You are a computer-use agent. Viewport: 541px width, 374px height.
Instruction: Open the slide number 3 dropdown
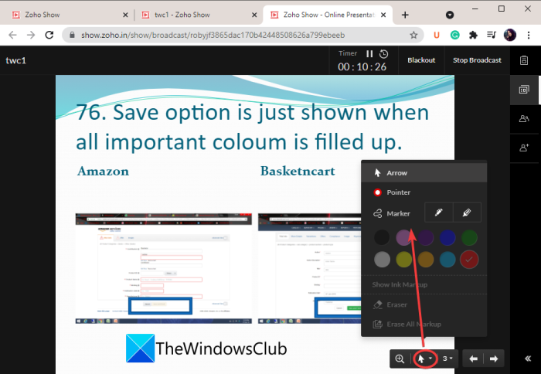(x=447, y=359)
